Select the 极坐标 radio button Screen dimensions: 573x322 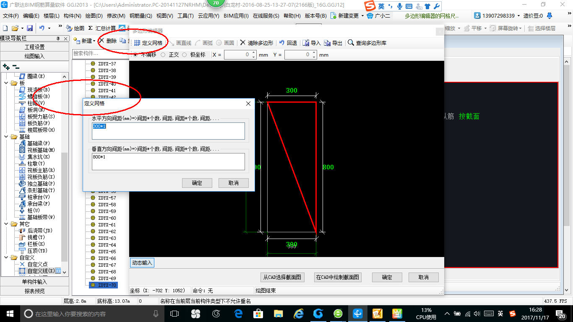coord(184,55)
